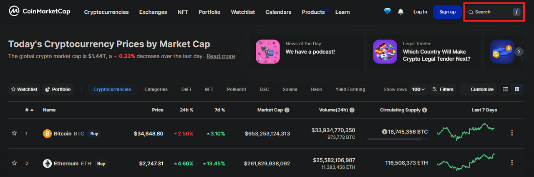
Task: Open Portfolio in top navigation
Action: pyautogui.click(x=209, y=12)
